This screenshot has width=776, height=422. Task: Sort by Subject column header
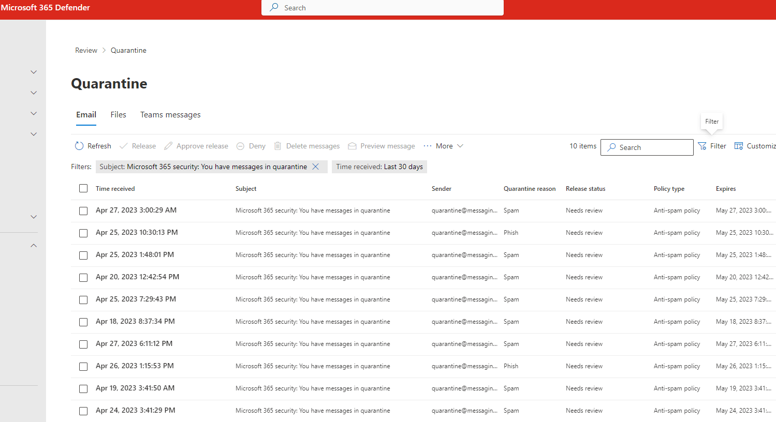[246, 189]
